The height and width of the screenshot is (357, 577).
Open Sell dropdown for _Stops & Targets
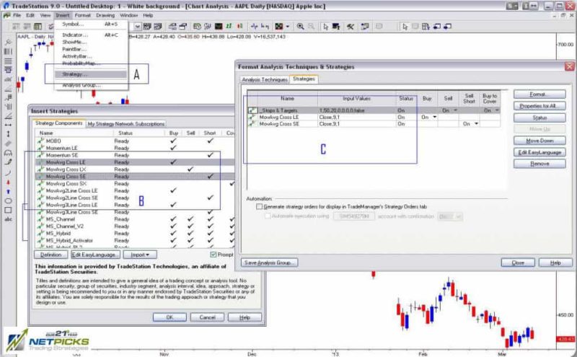pos(456,110)
